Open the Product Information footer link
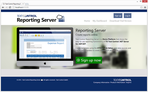The height and width of the screenshot is (92, 148). pos(118,82)
